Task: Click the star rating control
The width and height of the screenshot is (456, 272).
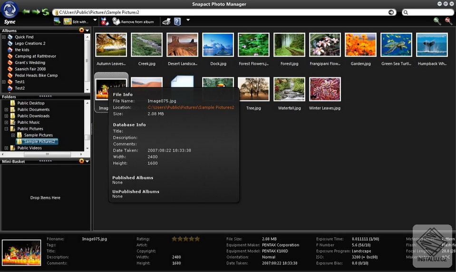Action: click(185, 239)
